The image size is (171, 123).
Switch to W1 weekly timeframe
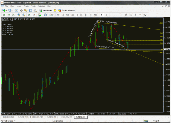coord(91,15)
